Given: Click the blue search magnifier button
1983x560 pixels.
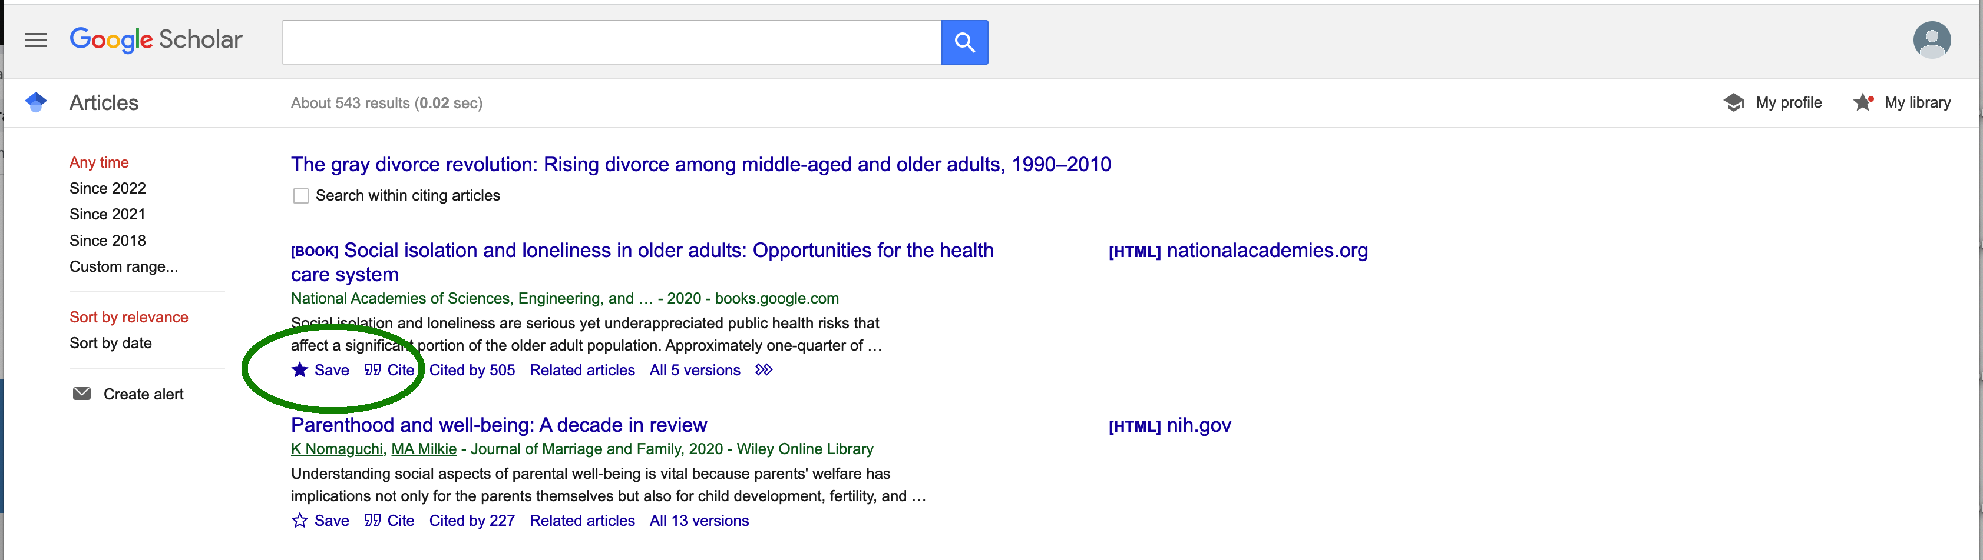Looking at the screenshot, I should tap(964, 42).
